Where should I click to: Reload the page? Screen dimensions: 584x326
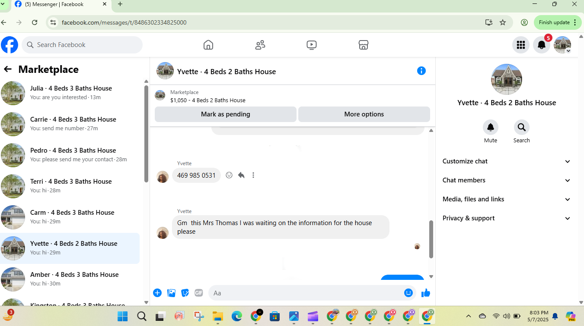pos(35,22)
